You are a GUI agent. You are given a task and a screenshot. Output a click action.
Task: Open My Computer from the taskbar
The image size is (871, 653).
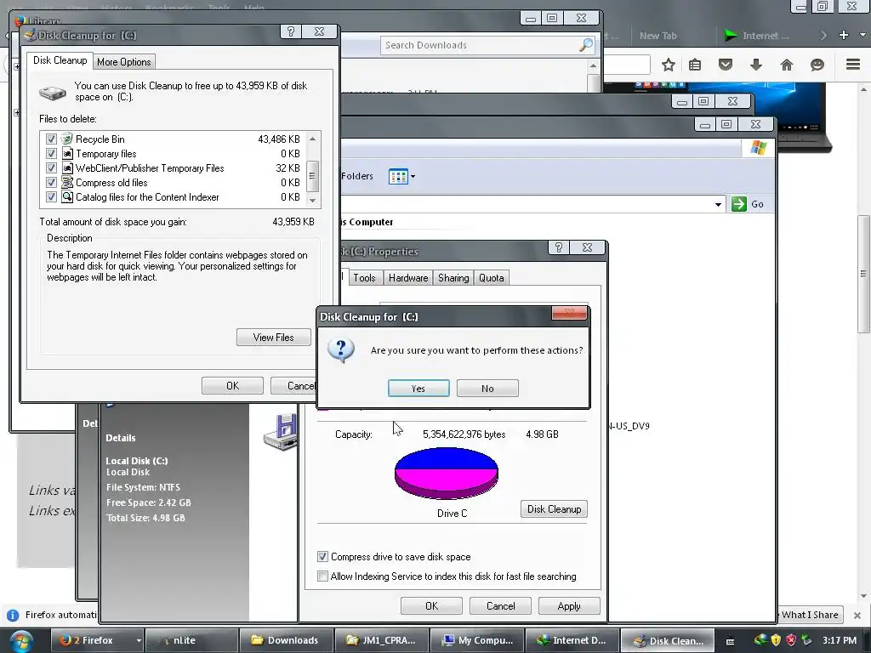(476, 640)
